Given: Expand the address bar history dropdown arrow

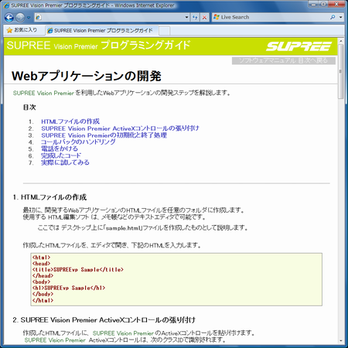Looking at the screenshot, I should point(187,17).
